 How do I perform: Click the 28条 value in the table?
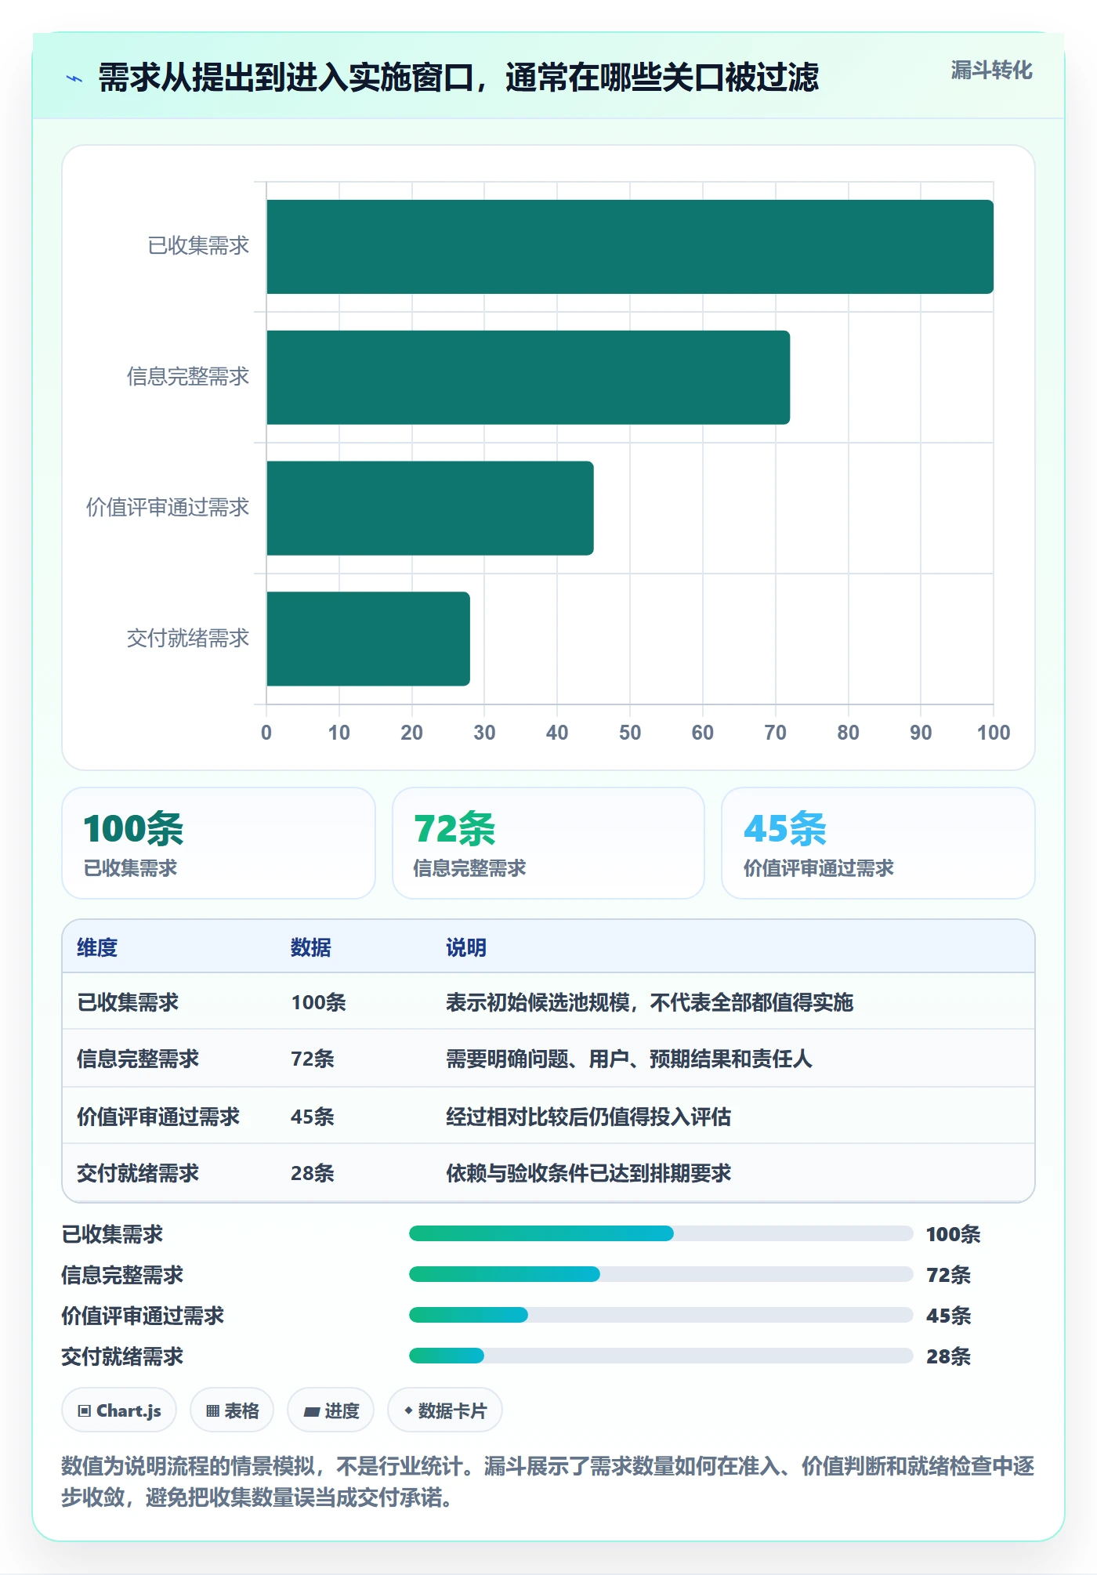(313, 1173)
